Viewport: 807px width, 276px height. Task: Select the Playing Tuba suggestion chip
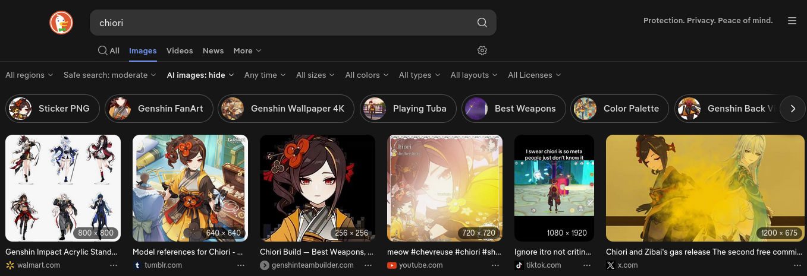tap(408, 109)
